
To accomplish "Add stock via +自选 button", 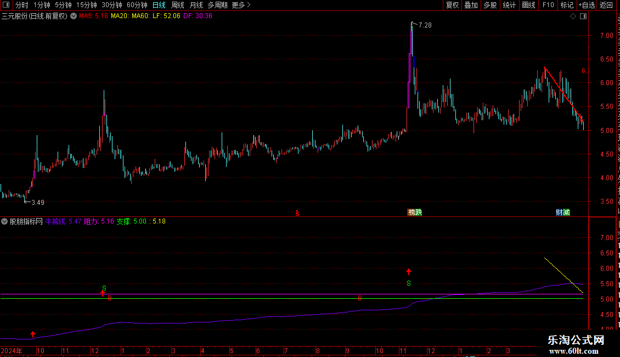I will [587, 5].
